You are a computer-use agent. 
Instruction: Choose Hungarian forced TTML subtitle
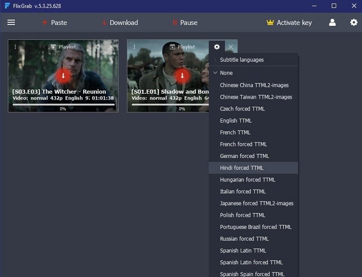253,180
